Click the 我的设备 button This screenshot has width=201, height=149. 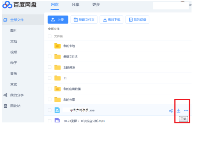(137, 20)
